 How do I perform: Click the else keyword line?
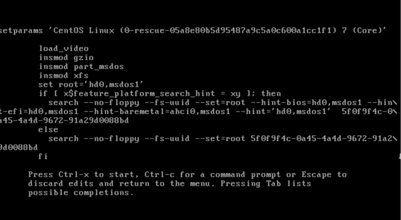[x=48, y=130]
